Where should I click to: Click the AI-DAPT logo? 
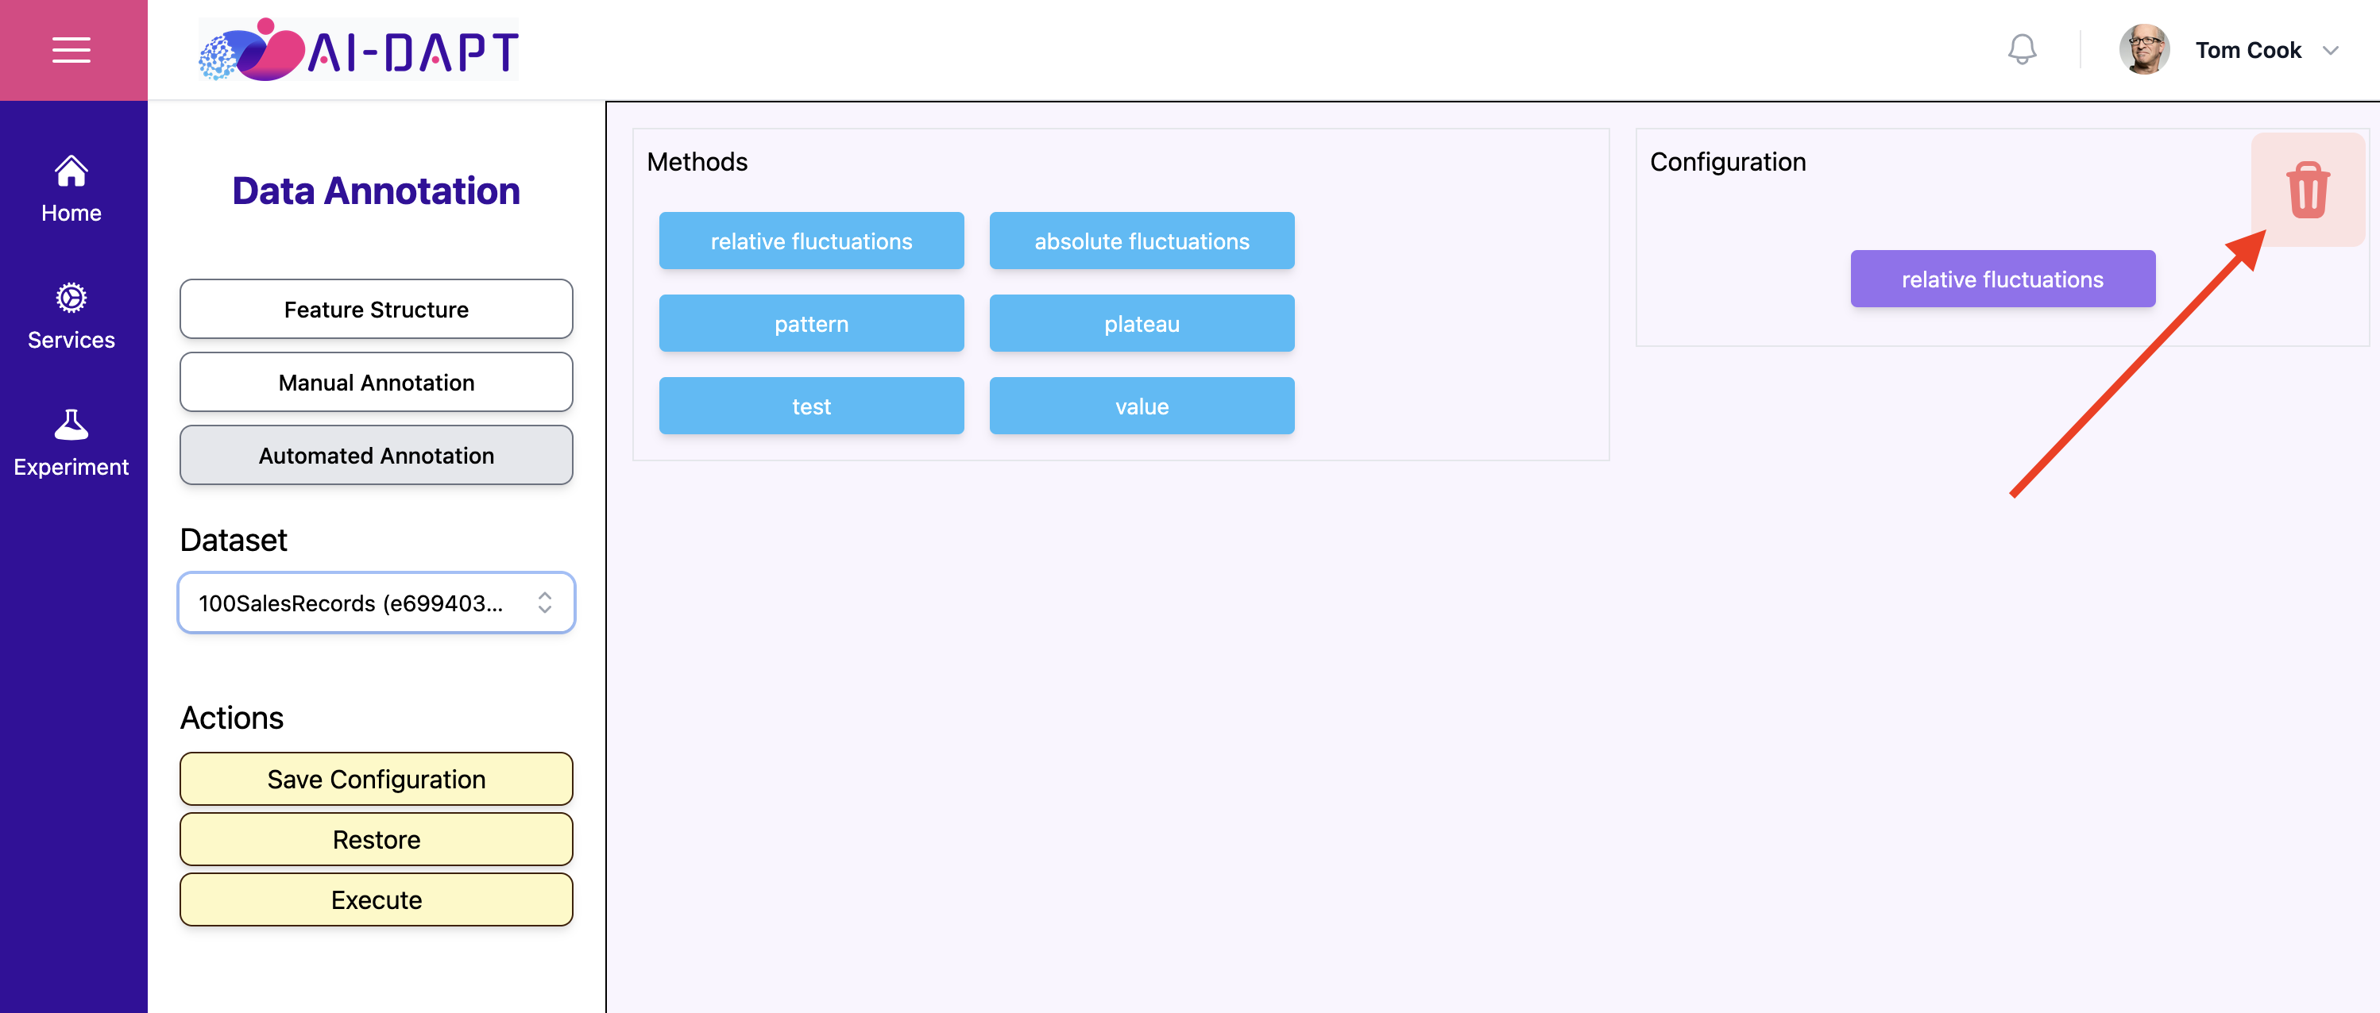(358, 50)
